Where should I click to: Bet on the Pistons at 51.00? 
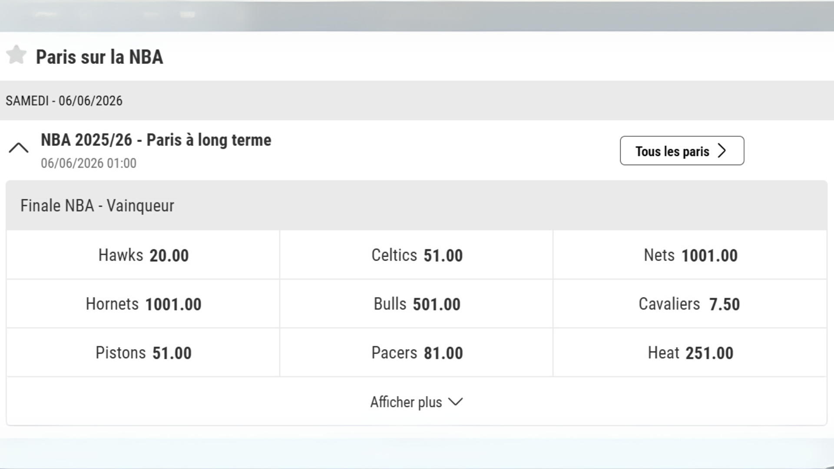click(x=143, y=353)
